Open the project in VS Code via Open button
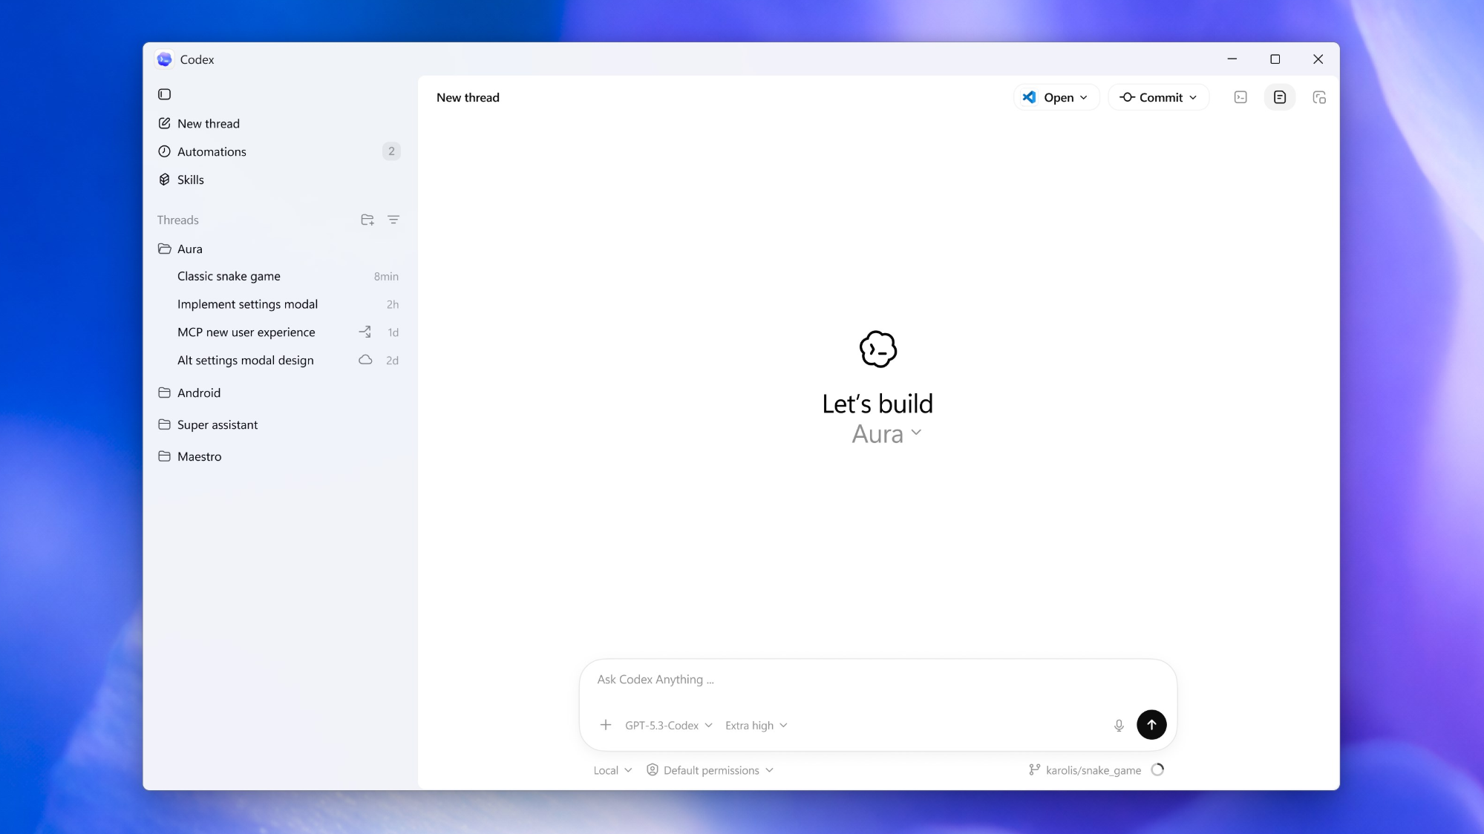Viewport: 1484px width, 834px height. pos(1056,97)
